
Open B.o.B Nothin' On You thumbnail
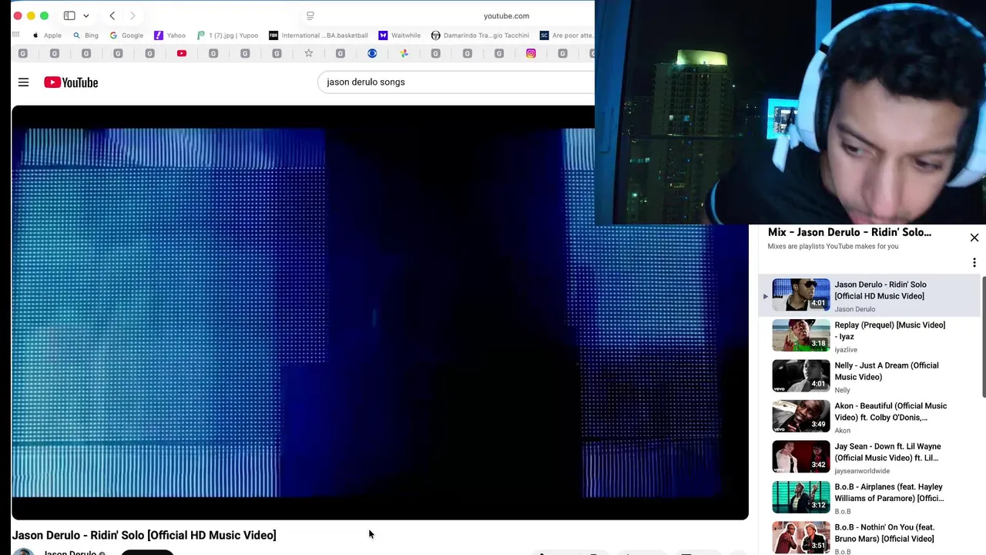point(801,537)
